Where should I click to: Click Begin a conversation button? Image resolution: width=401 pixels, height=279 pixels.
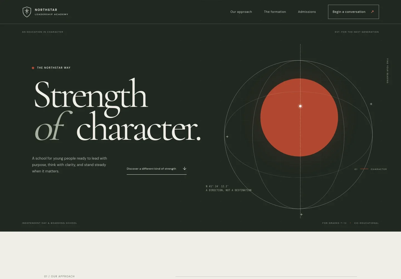coord(353,12)
